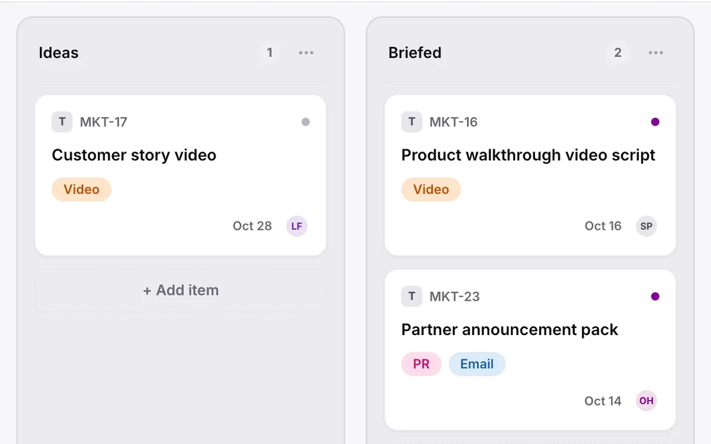The width and height of the screenshot is (711, 444).
Task: Open the SP assignee avatar
Action: tap(646, 226)
